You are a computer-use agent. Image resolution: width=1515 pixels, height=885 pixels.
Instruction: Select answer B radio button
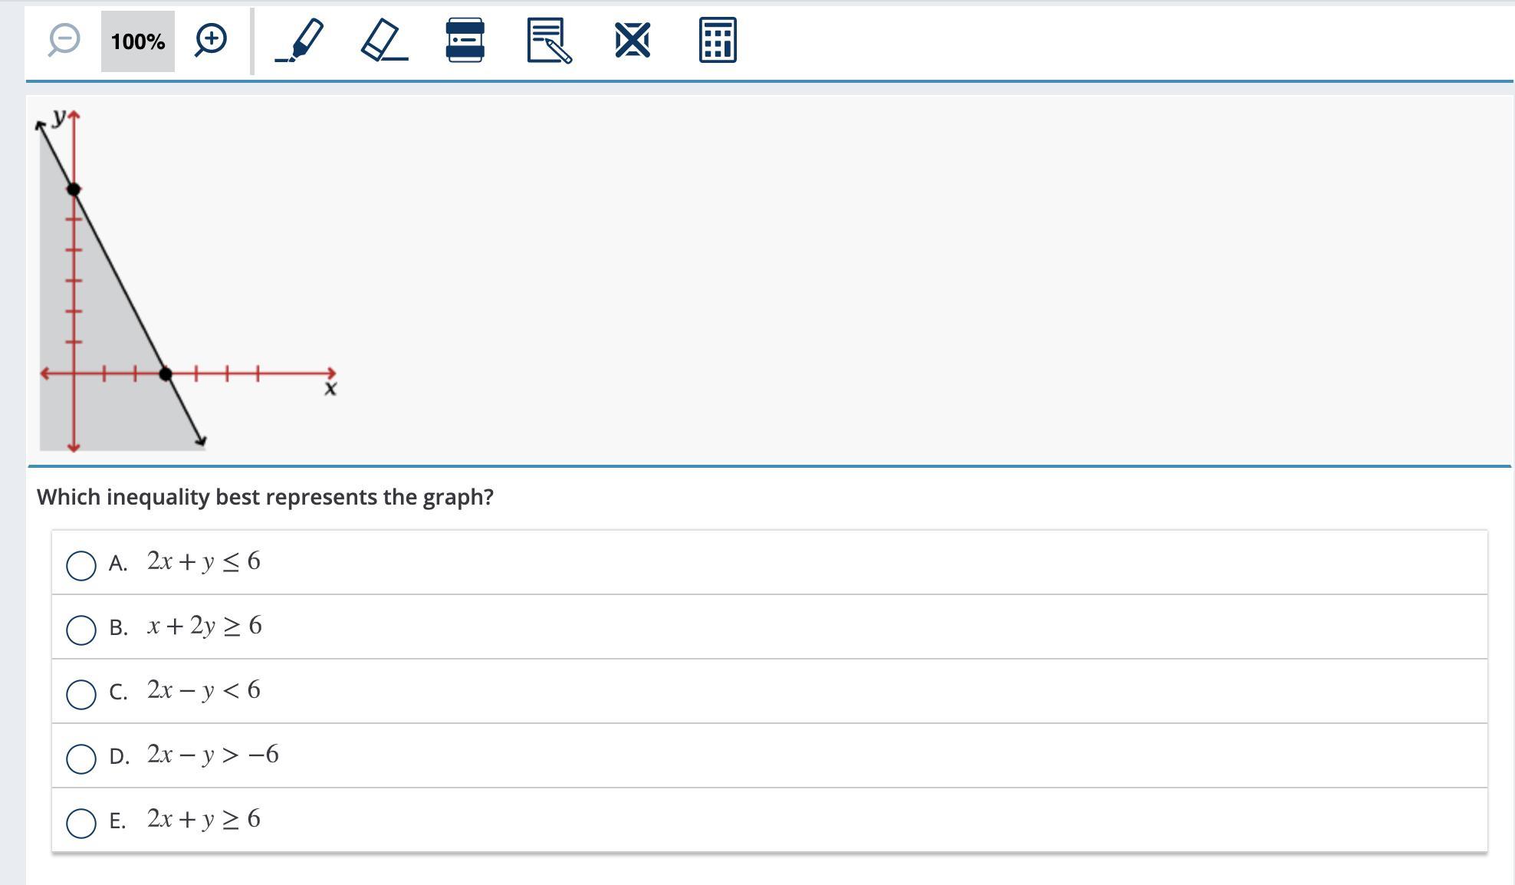[x=81, y=630]
